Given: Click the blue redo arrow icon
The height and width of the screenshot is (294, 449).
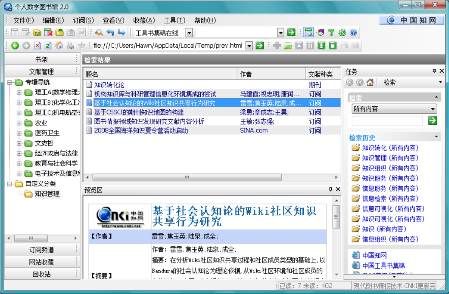Looking at the screenshot, I should (121, 32).
